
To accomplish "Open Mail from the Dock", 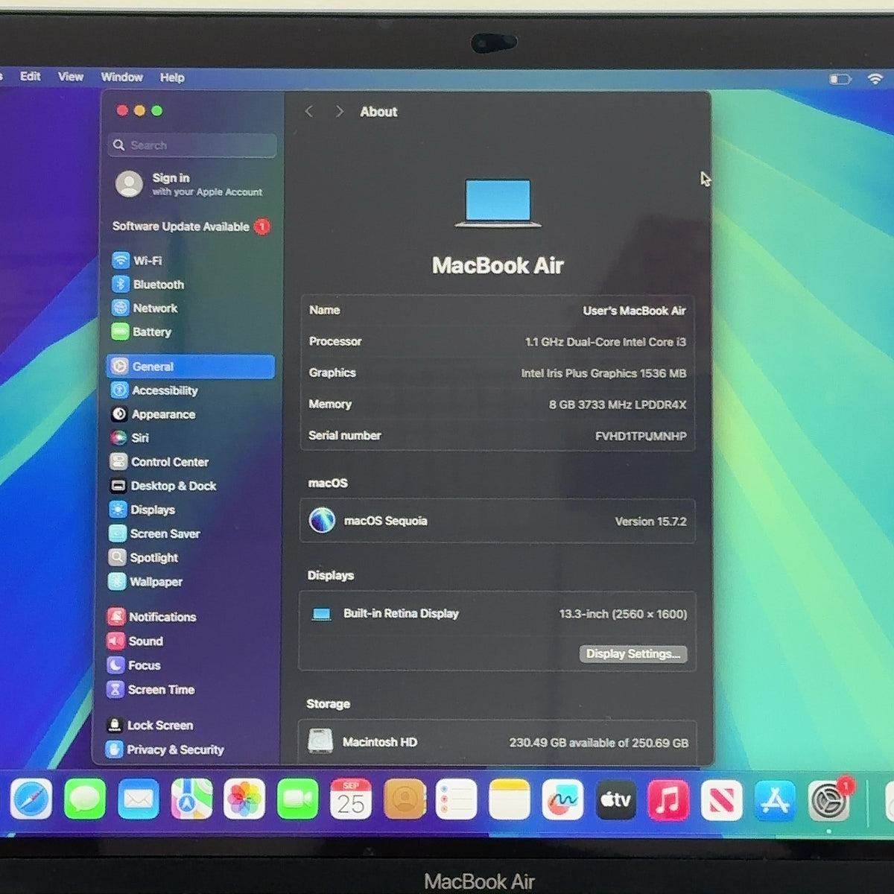I will (x=139, y=799).
